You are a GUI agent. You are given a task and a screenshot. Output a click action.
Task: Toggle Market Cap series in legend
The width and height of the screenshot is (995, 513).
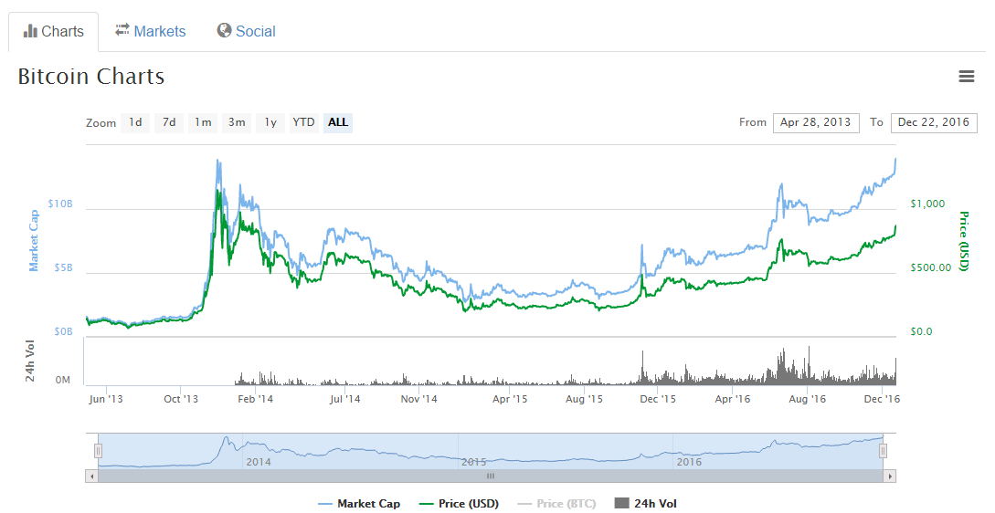point(358,504)
